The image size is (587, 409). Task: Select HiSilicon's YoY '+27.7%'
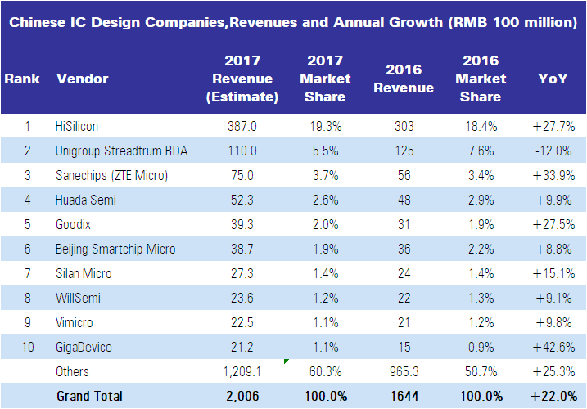click(553, 126)
